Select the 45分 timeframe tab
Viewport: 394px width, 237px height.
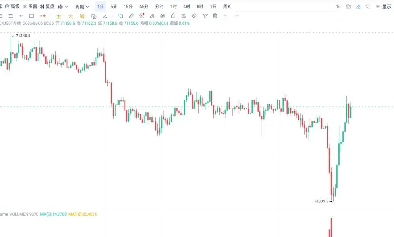click(144, 7)
